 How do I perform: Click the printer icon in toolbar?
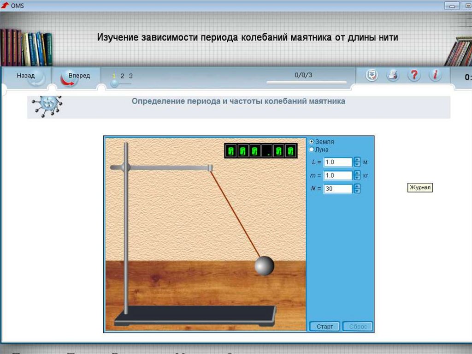click(x=393, y=75)
